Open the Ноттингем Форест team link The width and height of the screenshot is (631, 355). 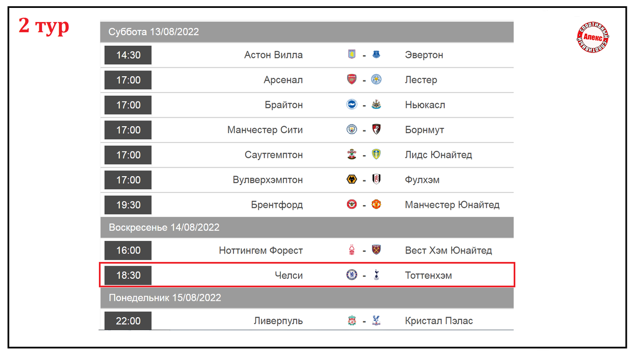pyautogui.click(x=261, y=250)
